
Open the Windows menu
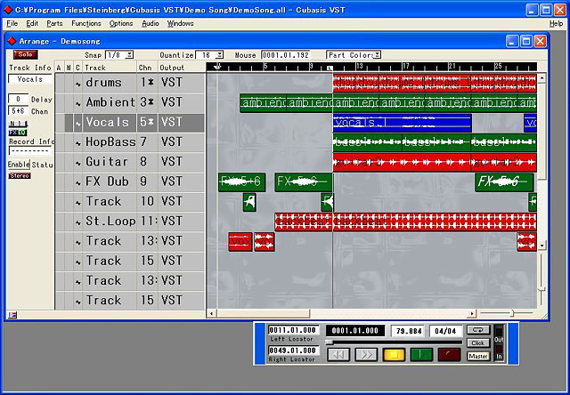coord(180,24)
